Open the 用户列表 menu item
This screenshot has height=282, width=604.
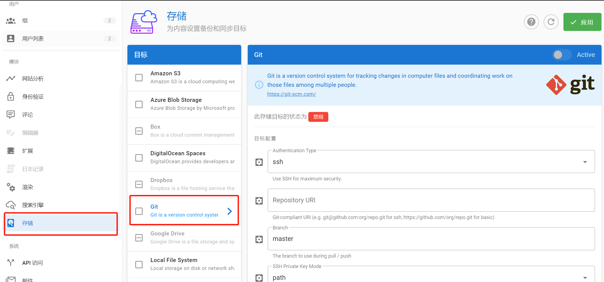click(61, 38)
